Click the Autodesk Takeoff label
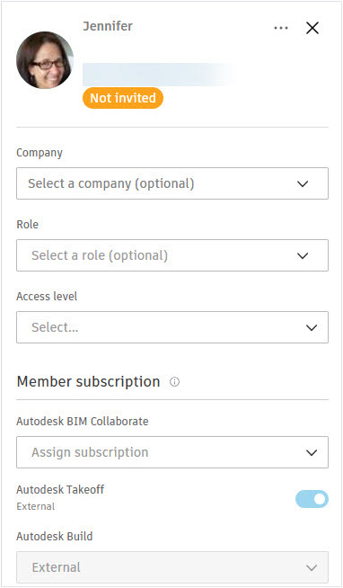 [60, 489]
